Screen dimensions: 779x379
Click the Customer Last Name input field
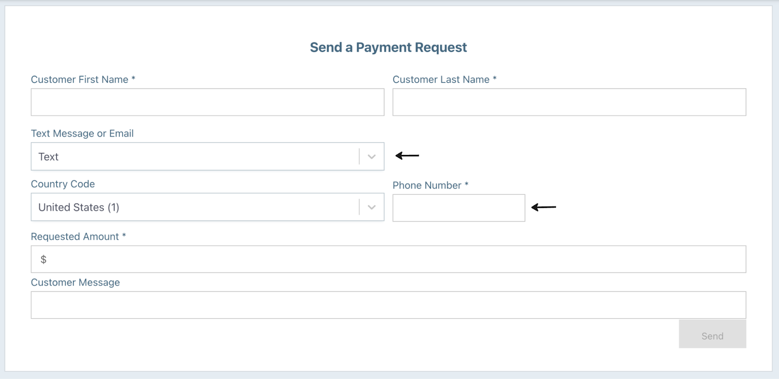point(569,102)
